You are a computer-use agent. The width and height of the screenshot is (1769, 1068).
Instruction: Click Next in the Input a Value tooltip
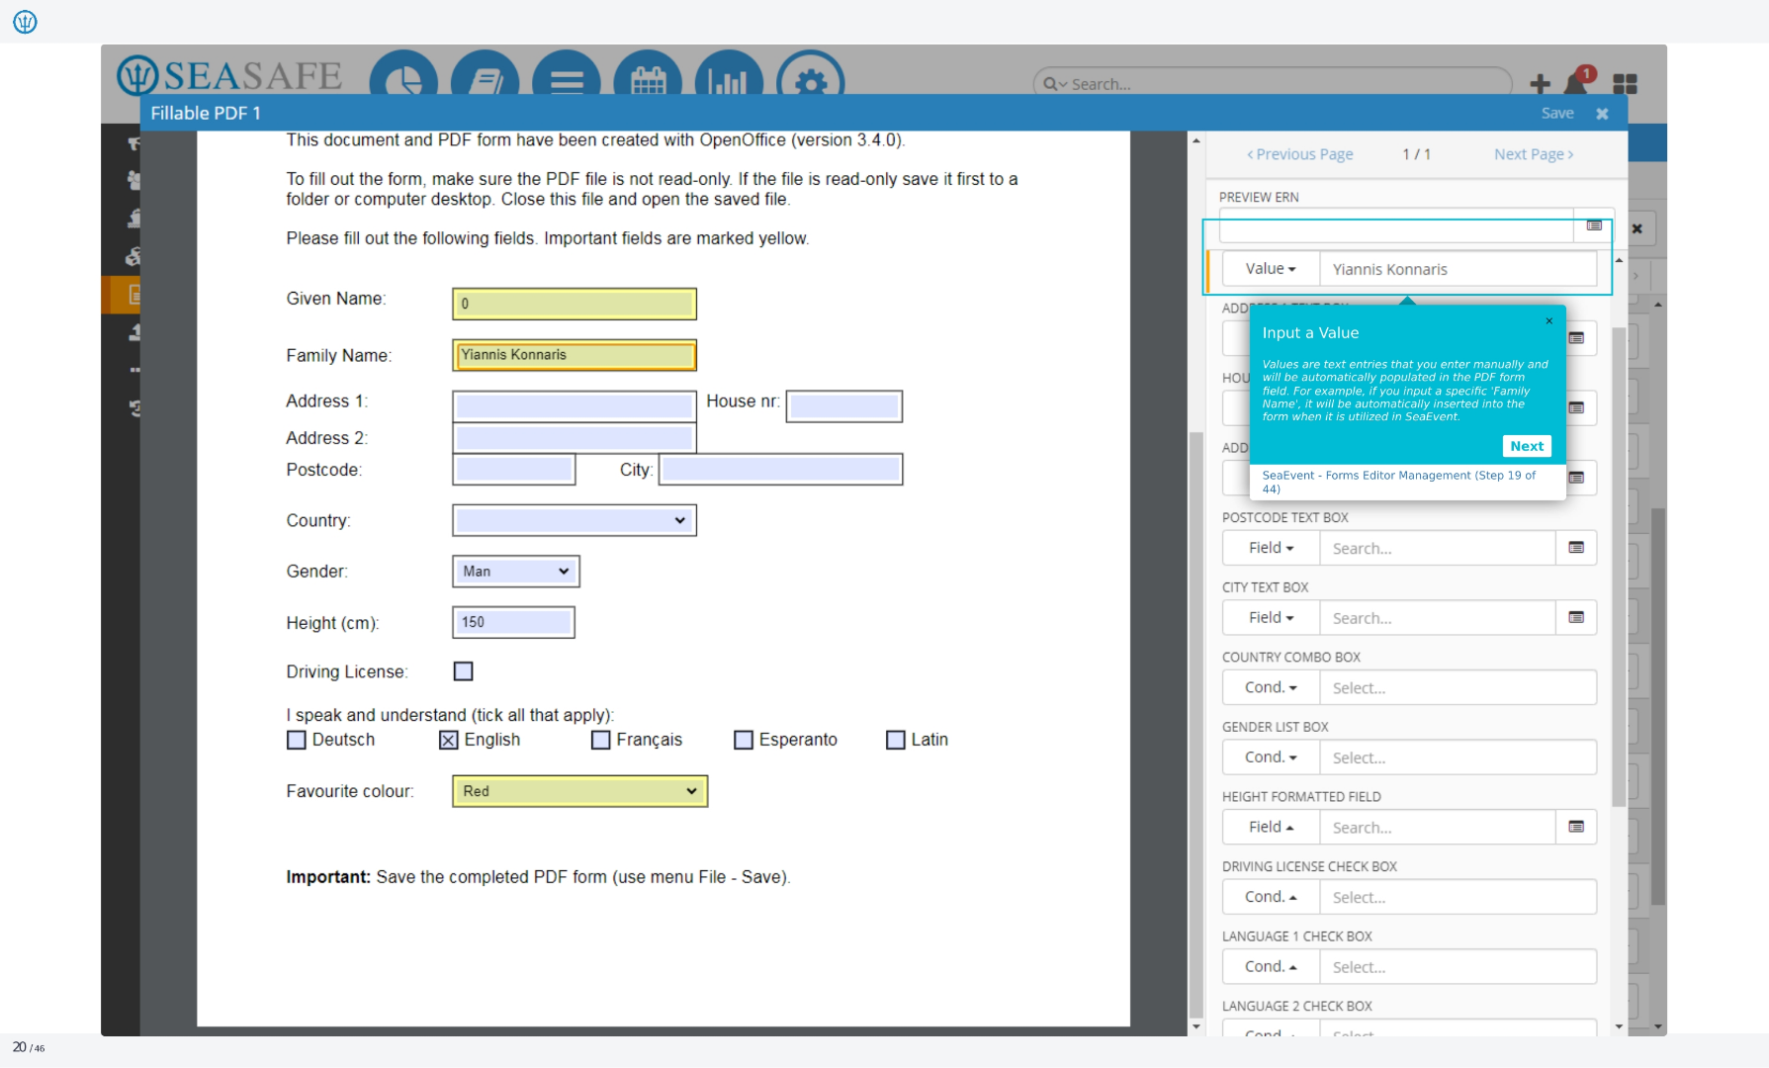pyautogui.click(x=1527, y=446)
